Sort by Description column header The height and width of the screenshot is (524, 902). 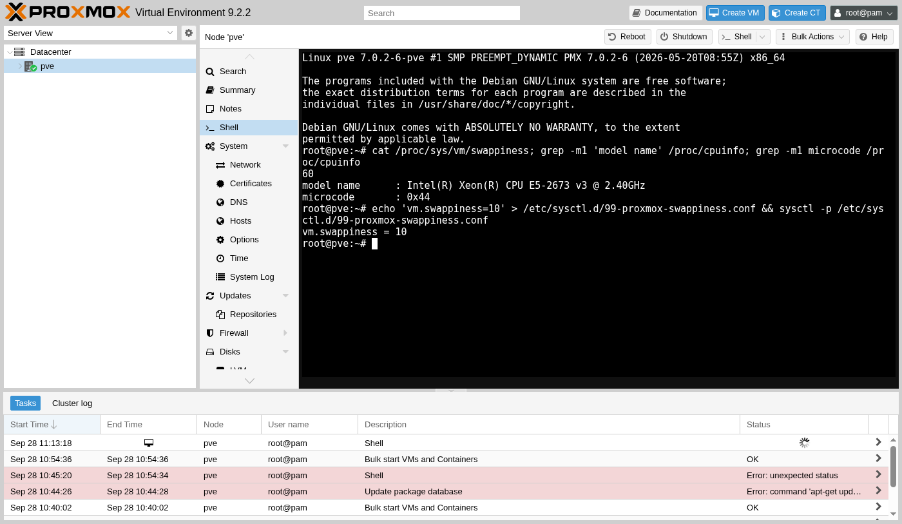(x=548, y=425)
